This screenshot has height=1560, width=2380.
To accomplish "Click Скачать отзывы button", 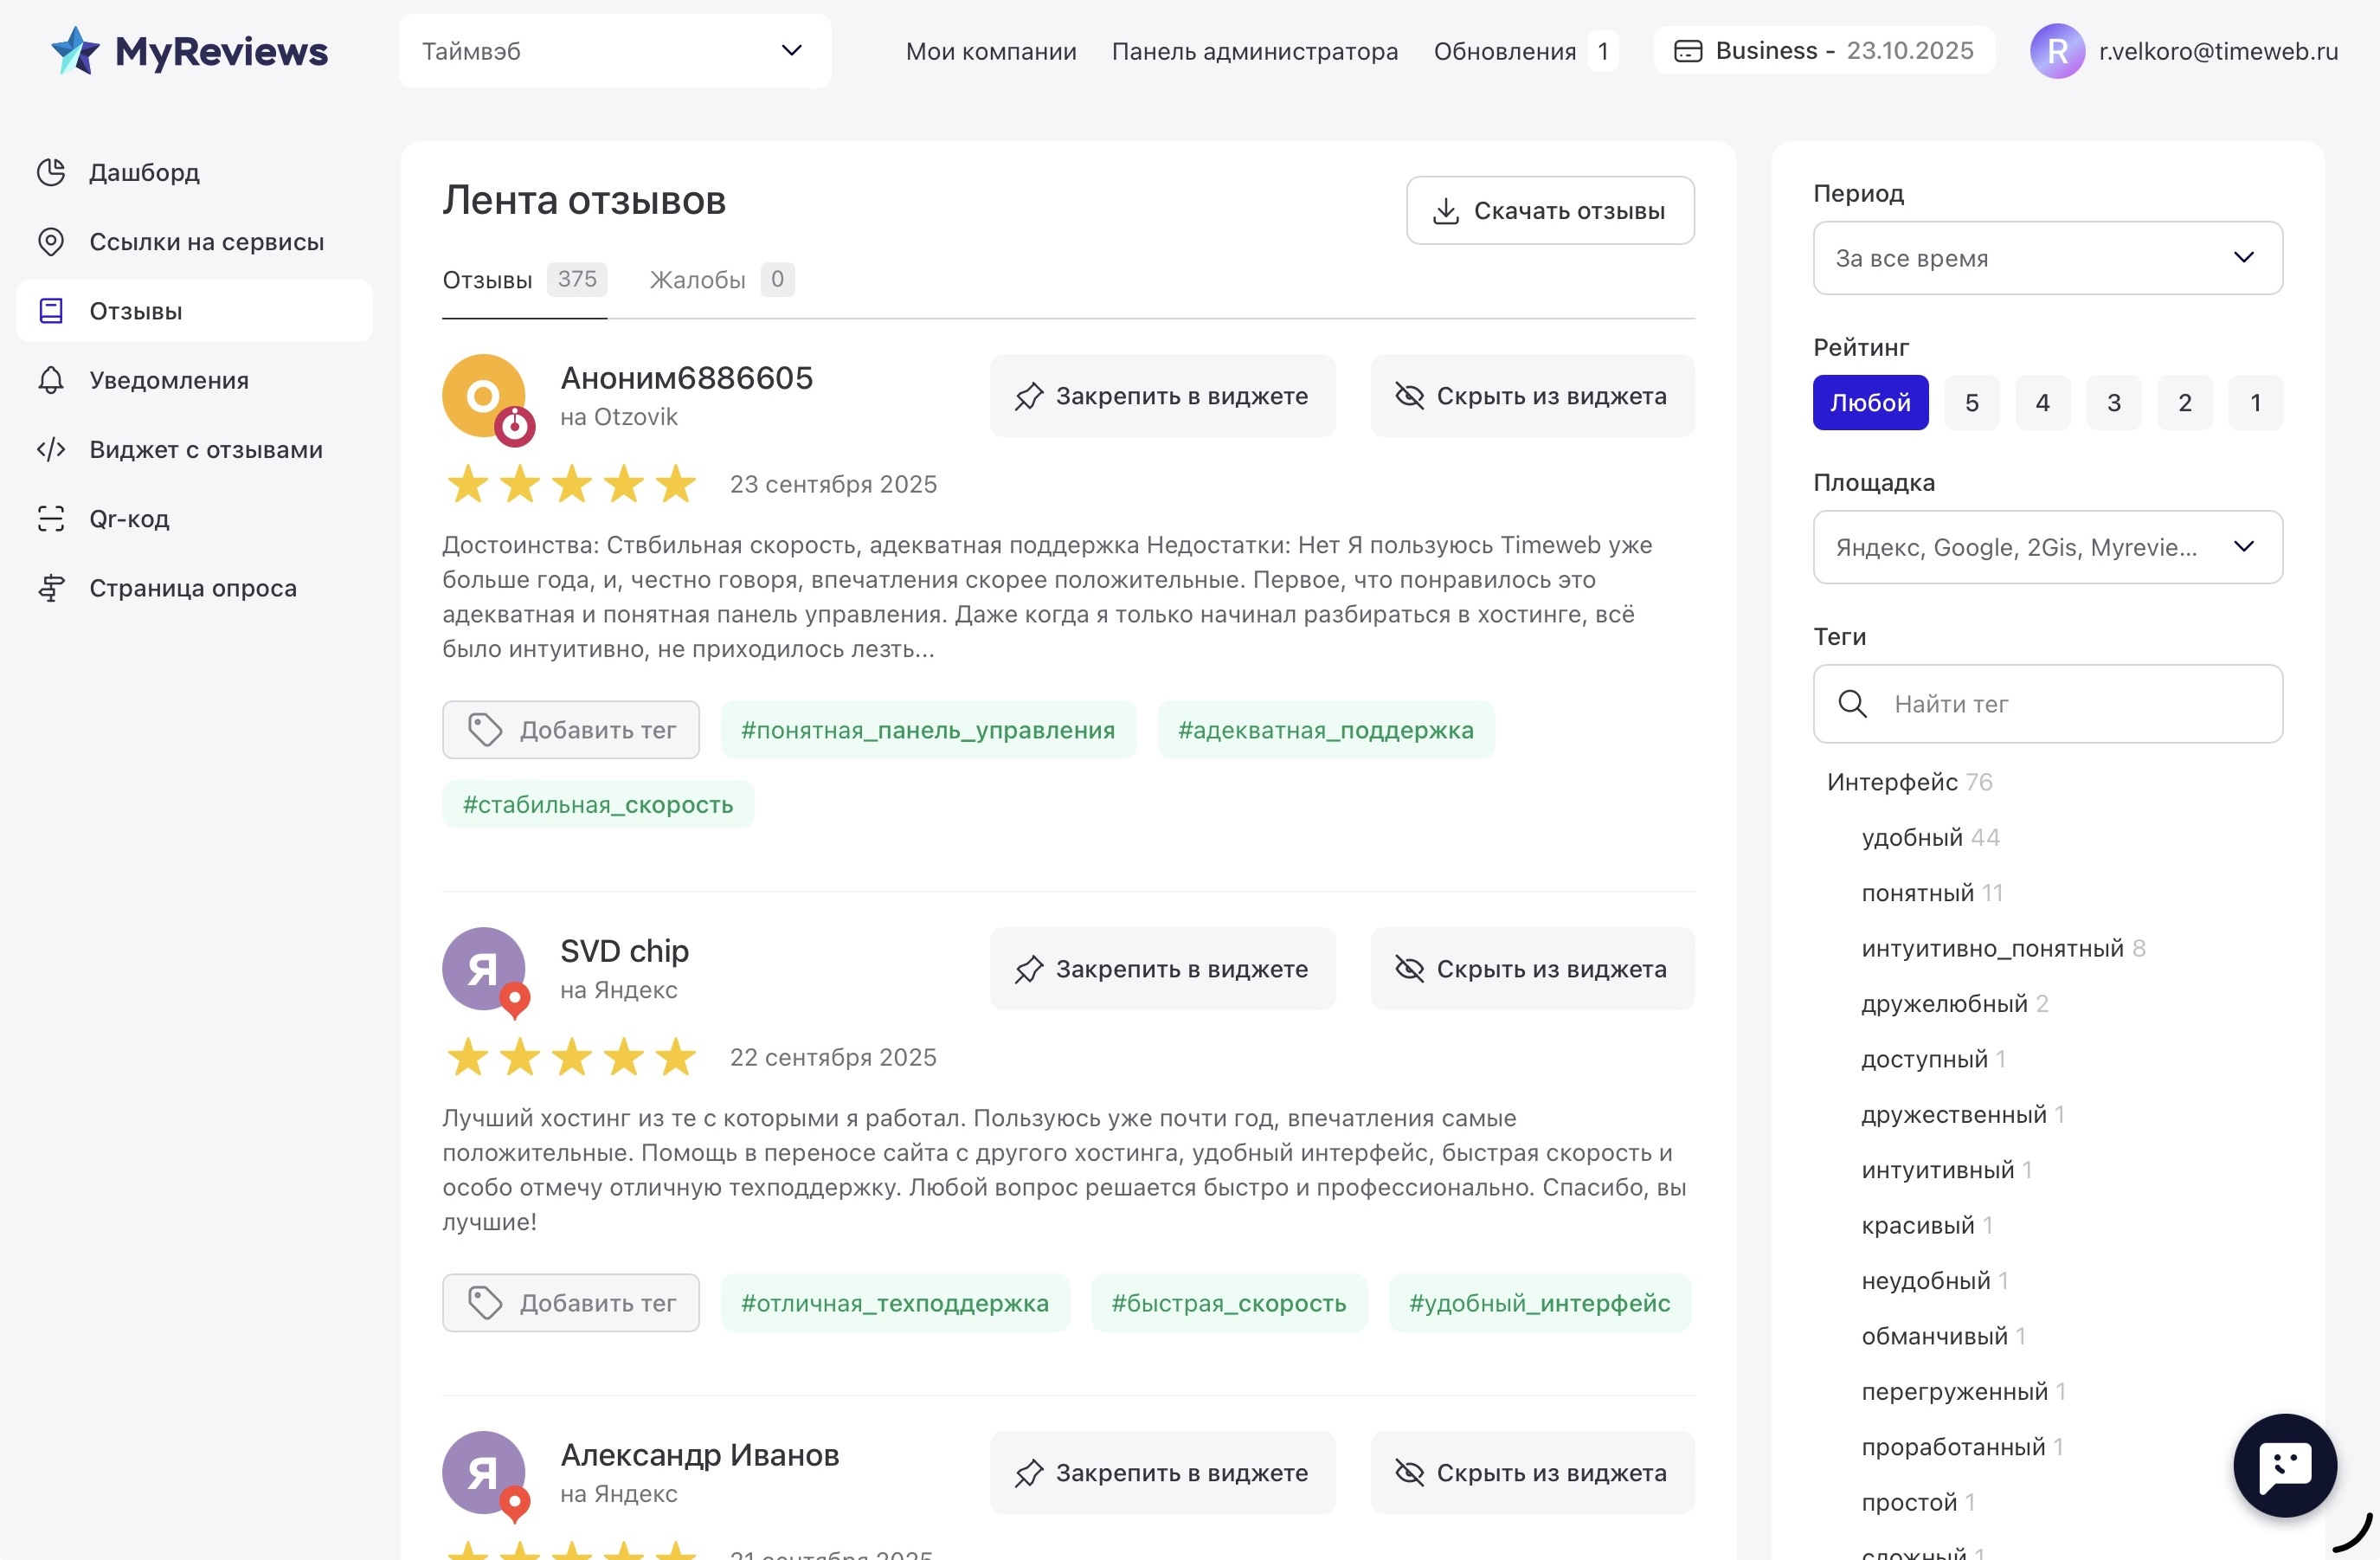I will point(1549,210).
